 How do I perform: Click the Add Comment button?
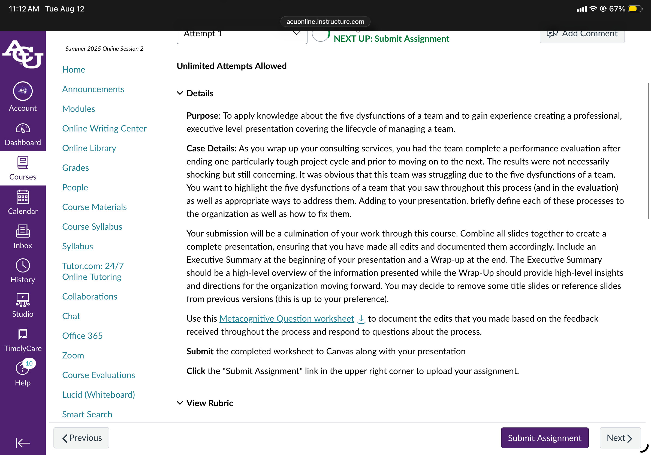pyautogui.click(x=582, y=35)
